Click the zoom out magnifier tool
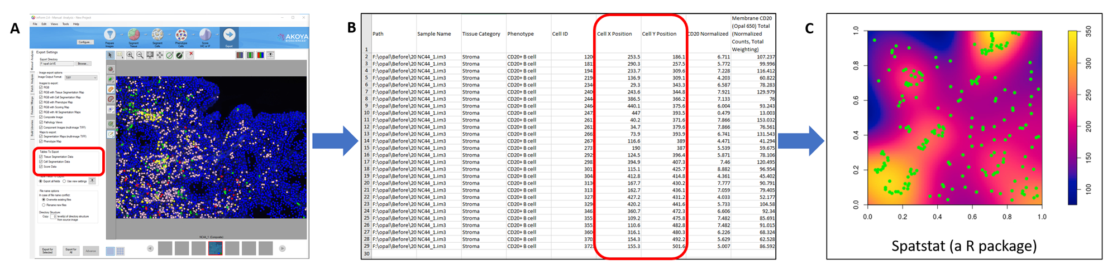This screenshot has width=1117, height=274. (140, 55)
